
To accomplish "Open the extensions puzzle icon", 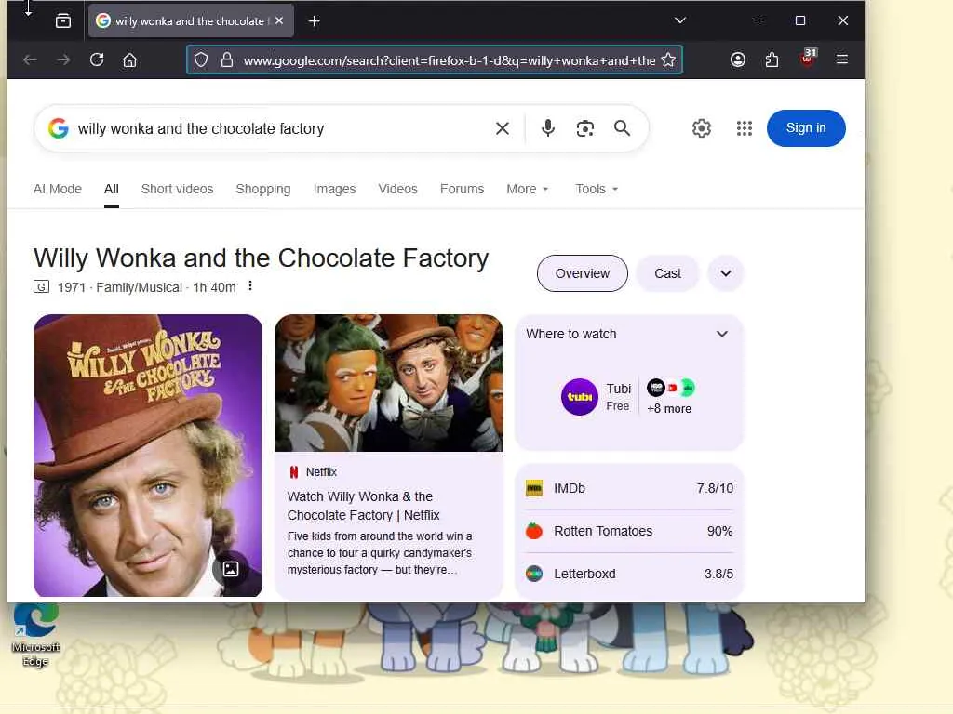I will [x=772, y=59].
